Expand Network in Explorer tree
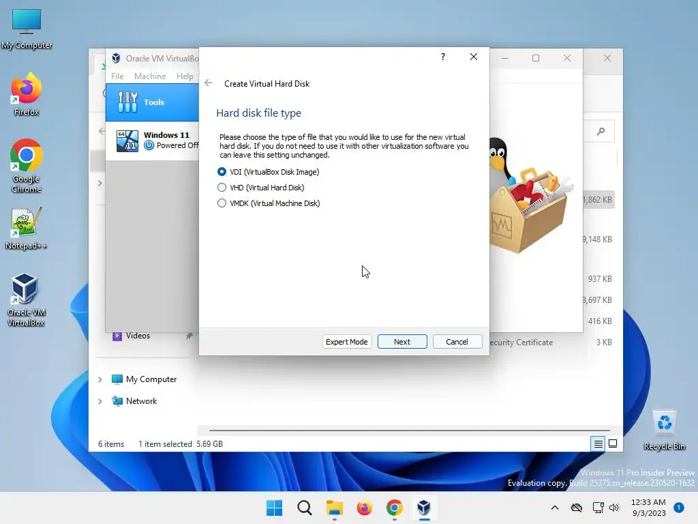This screenshot has width=698, height=524. (x=100, y=401)
